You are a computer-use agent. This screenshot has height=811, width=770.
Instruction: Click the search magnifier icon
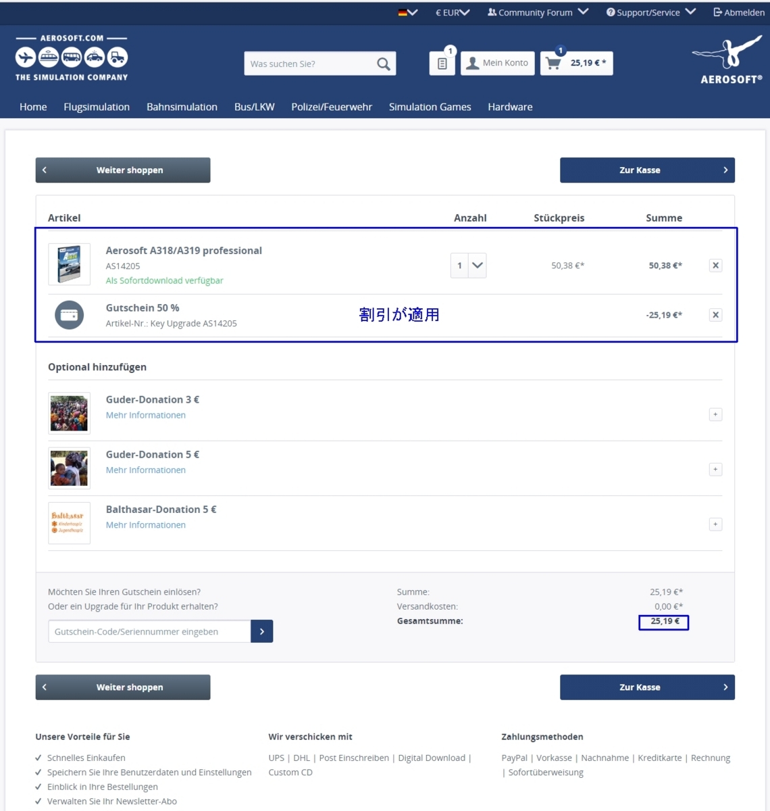pos(383,64)
